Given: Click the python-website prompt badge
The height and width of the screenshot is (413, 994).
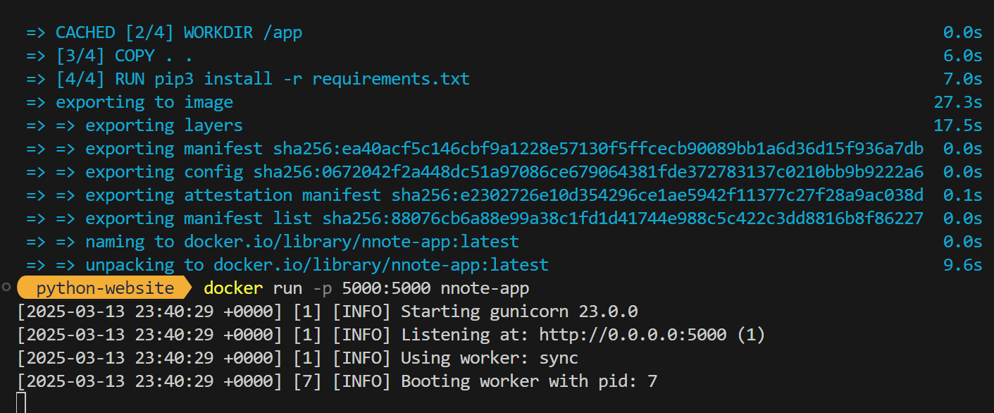Looking at the screenshot, I should (x=104, y=288).
